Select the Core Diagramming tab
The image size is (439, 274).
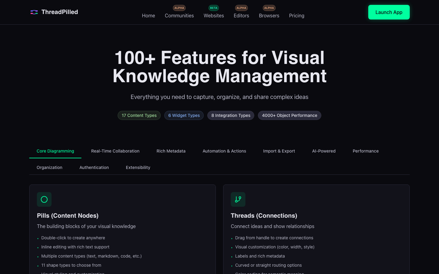(x=55, y=151)
